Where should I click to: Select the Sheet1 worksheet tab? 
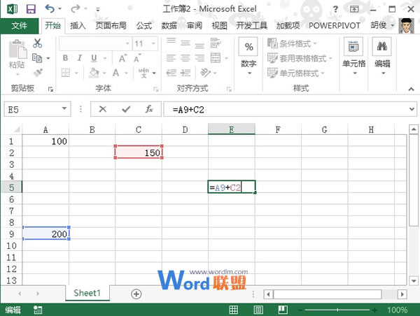pos(87,293)
